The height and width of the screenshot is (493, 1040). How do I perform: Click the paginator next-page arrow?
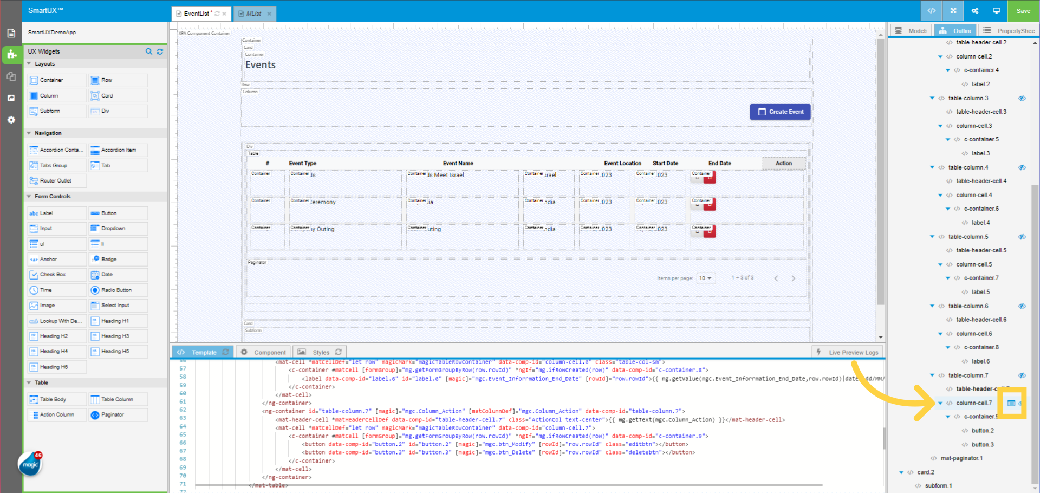point(794,278)
